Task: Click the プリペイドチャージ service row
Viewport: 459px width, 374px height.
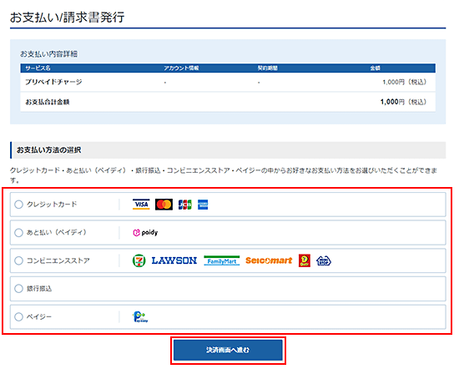Action: [x=228, y=82]
